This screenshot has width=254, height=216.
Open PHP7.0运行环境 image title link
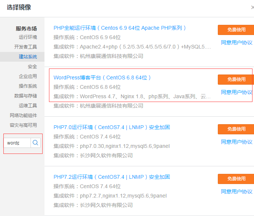click(x=112, y=127)
